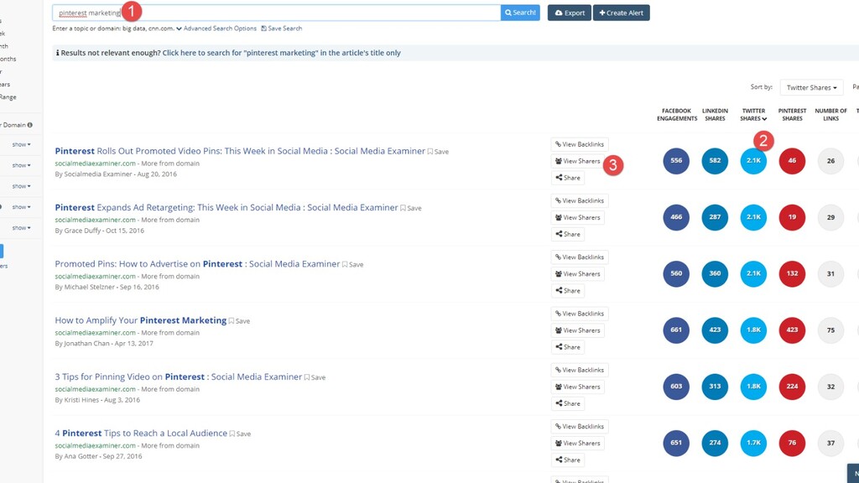
Task: View Sharers for 'Pinterest Expands Ad Retargeting'
Action: click(577, 217)
